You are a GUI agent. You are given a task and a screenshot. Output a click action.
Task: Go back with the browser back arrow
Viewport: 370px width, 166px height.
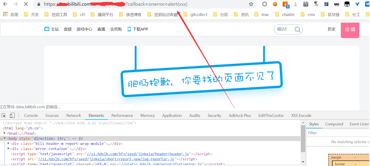(5, 4)
